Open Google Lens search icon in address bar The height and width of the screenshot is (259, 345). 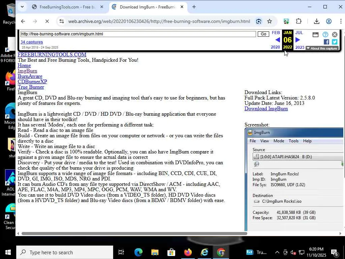pyautogui.click(x=259, y=21)
